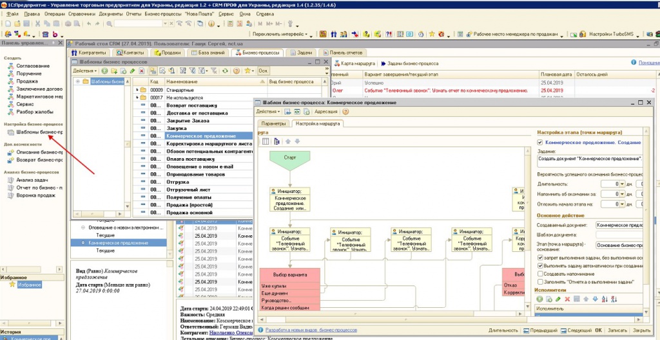Image resolution: width=660 pixels, height=340 pixels.
Task: Expand Не используются folder in templates list
Action: point(137,98)
